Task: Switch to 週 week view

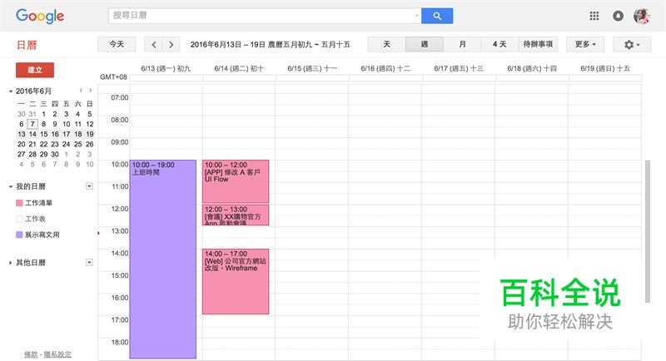Action: coord(425,45)
